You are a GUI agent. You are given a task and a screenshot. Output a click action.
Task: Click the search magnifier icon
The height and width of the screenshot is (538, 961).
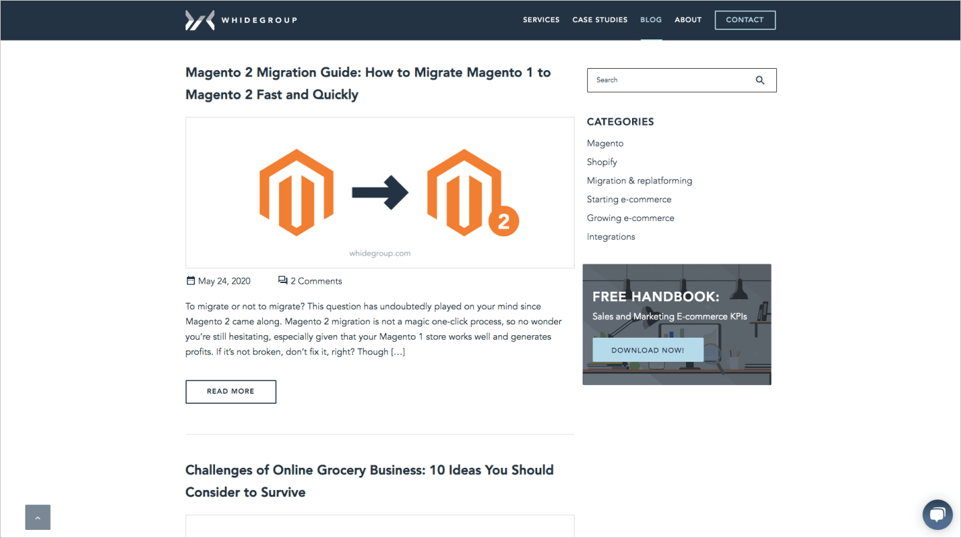point(760,80)
